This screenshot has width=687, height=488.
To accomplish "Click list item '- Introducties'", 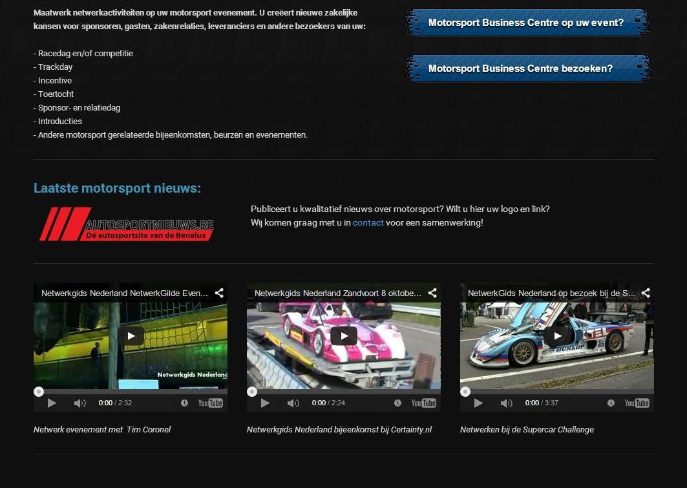I will (x=58, y=122).
